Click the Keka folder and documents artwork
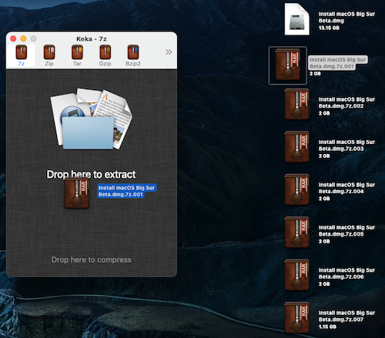The height and width of the screenshot is (338, 385). (92, 119)
